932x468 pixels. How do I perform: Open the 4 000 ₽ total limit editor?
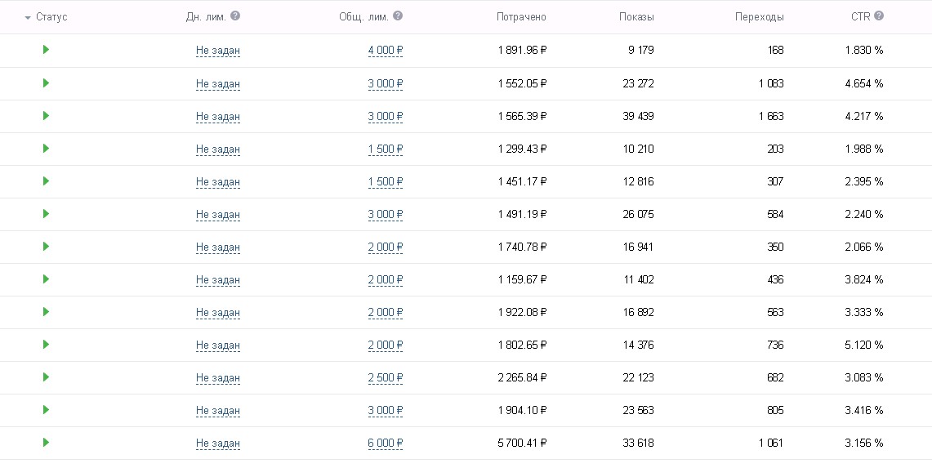point(386,51)
